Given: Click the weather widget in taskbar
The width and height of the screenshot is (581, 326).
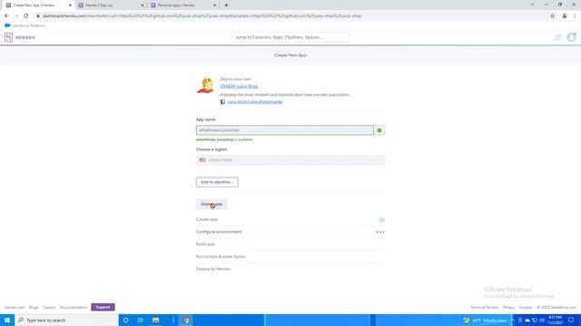Looking at the screenshot, I should tap(485, 320).
